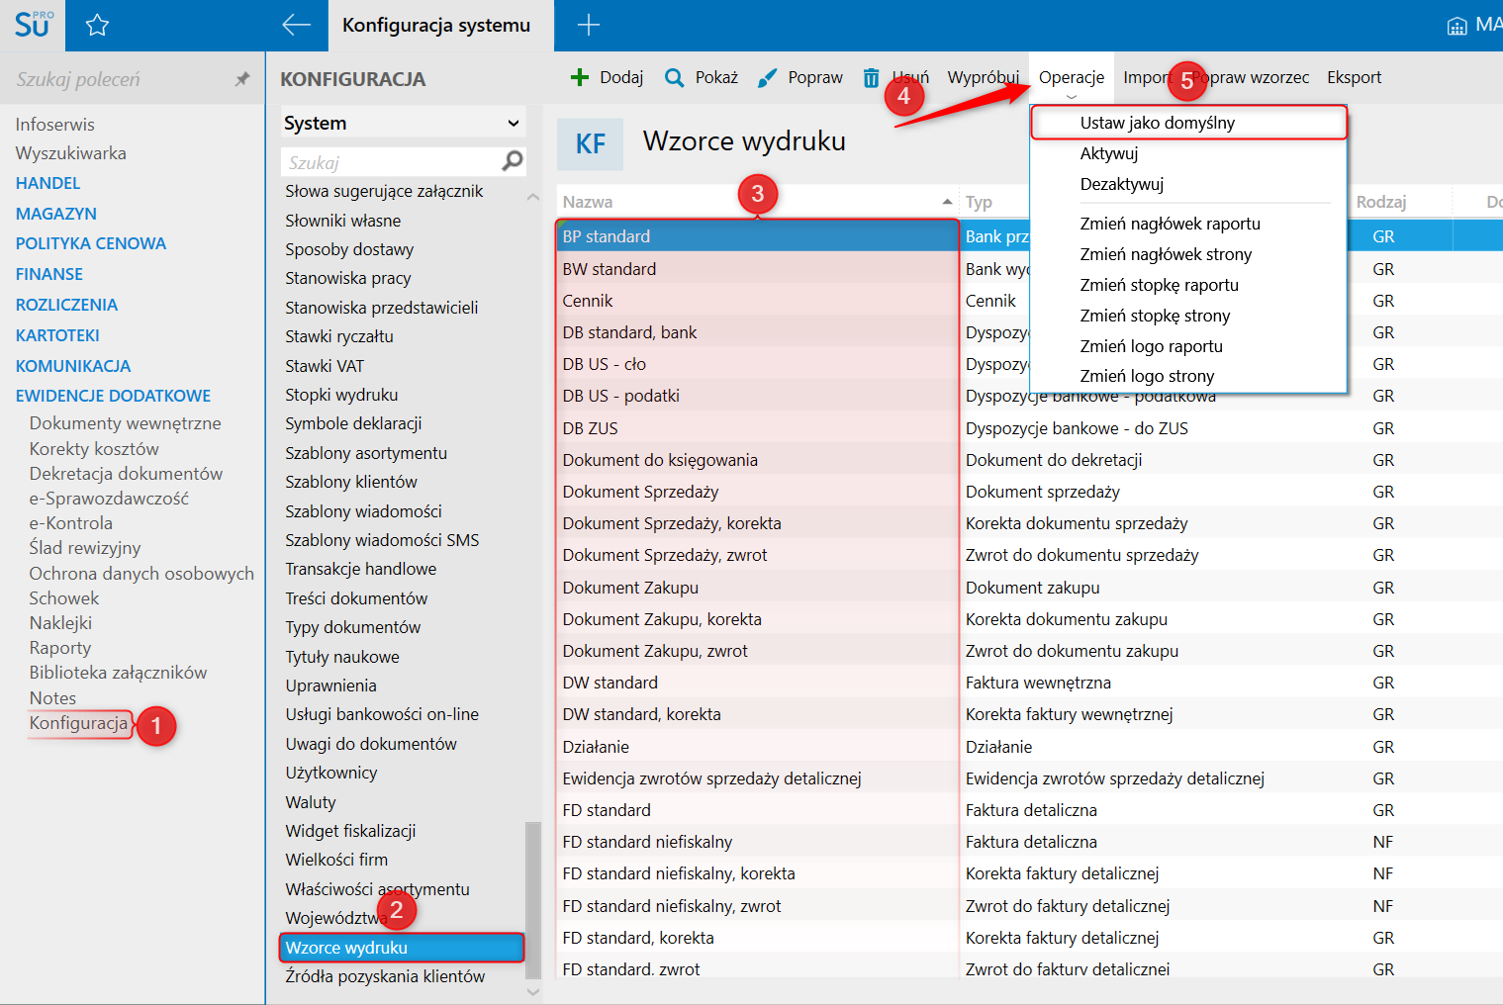Open the HANDEL module

(47, 183)
